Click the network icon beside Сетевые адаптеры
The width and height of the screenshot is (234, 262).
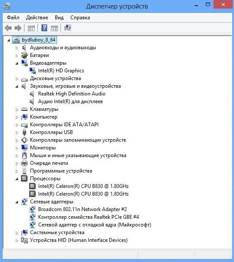pyautogui.click(x=24, y=202)
